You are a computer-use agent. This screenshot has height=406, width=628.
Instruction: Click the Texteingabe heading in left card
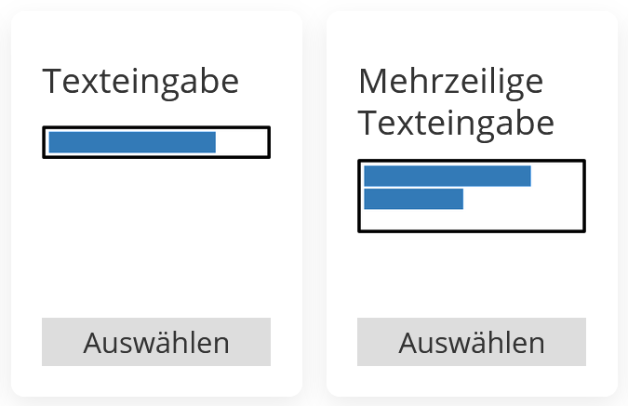pos(140,82)
